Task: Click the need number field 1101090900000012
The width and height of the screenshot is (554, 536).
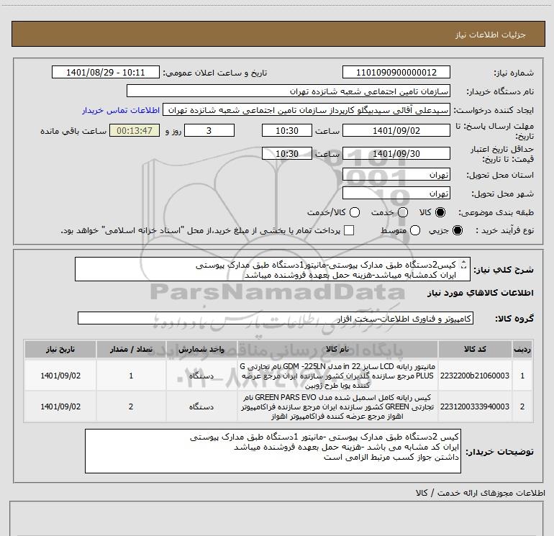Action: click(x=396, y=72)
